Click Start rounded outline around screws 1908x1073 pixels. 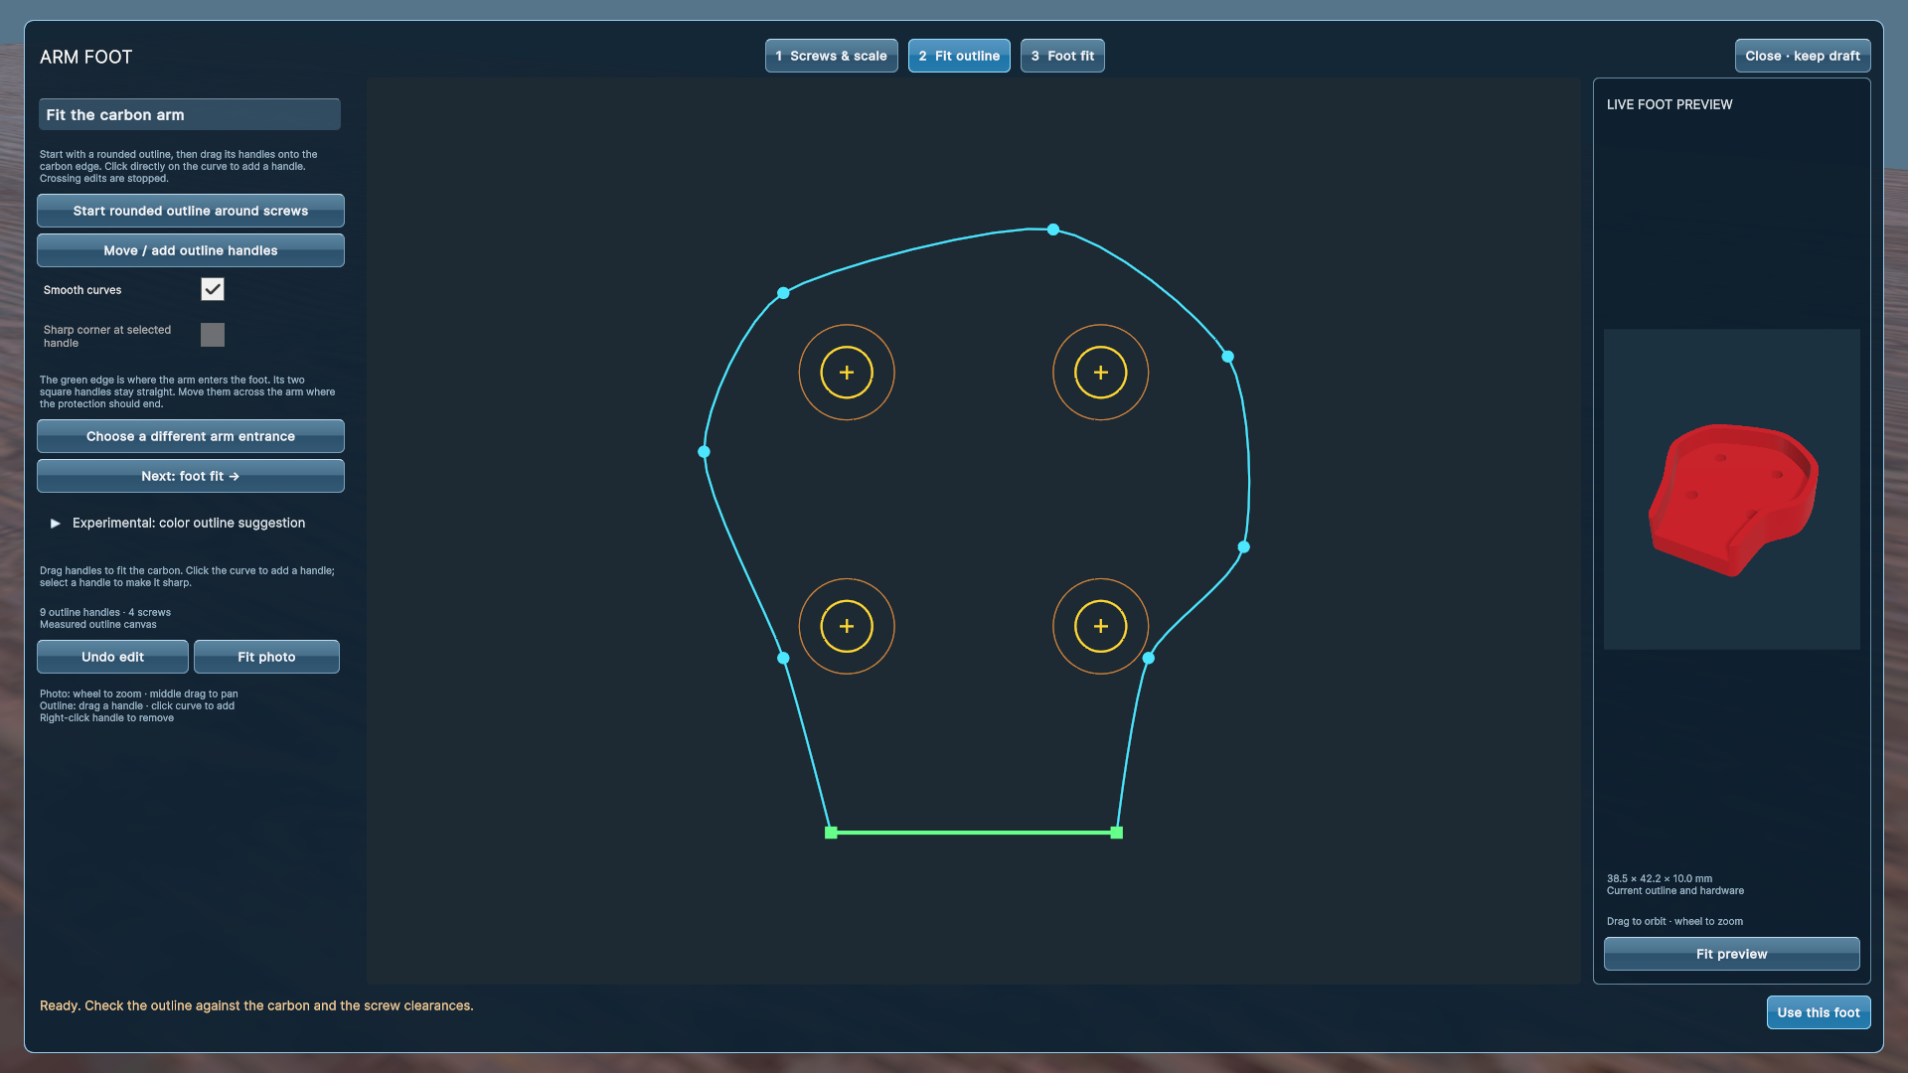191,211
